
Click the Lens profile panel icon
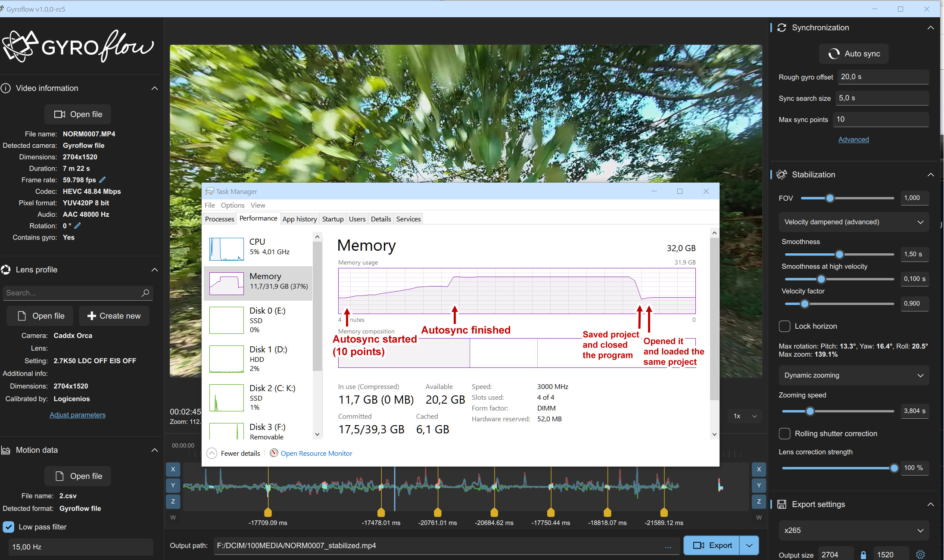[6, 270]
